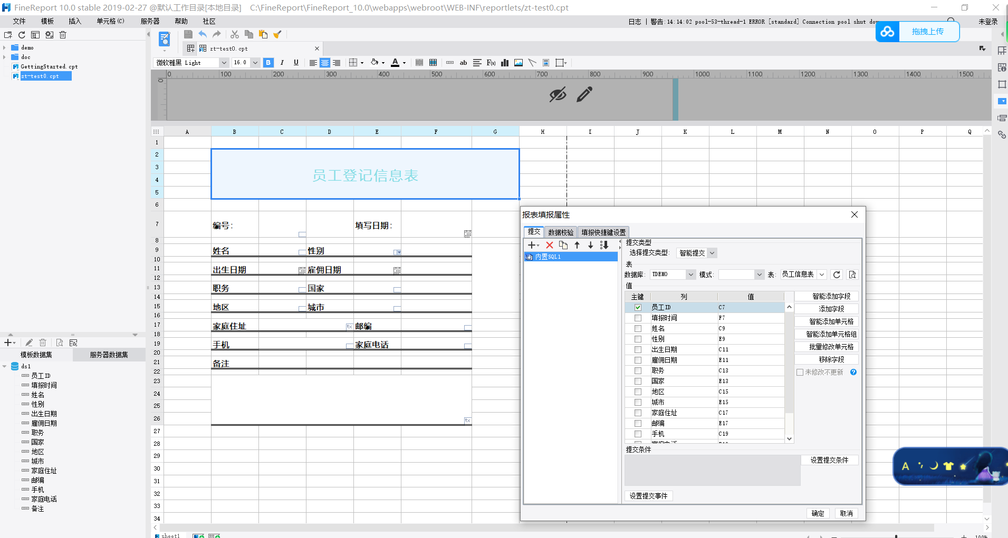Move submit item down with the arrow
Image resolution: width=1008 pixels, height=538 pixels.
(591, 245)
